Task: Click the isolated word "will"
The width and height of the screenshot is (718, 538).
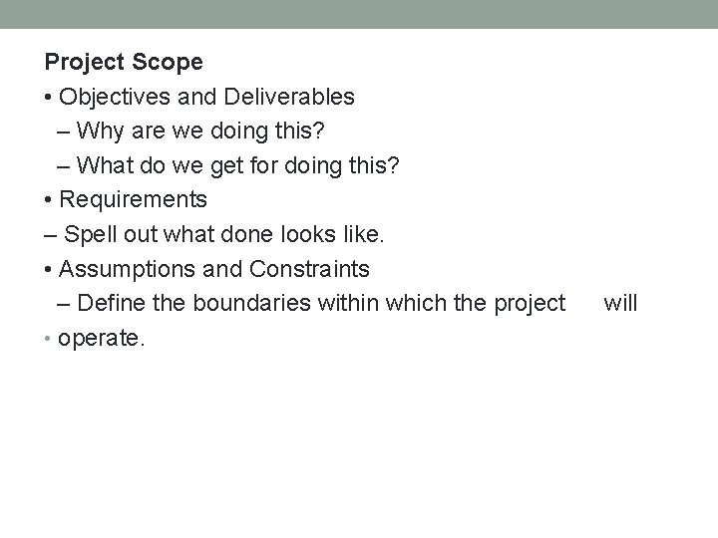Action: [620, 303]
